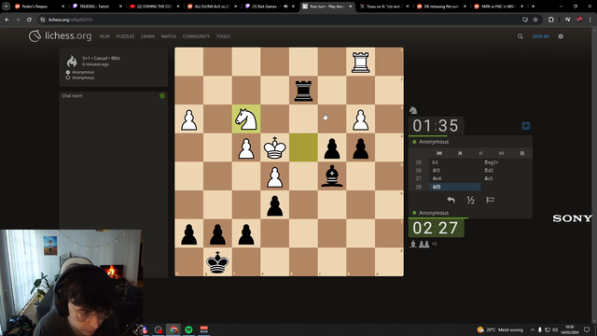This screenshot has height=336, width=597.
Task: Open Chrome from the taskbar
Action: coord(174,329)
